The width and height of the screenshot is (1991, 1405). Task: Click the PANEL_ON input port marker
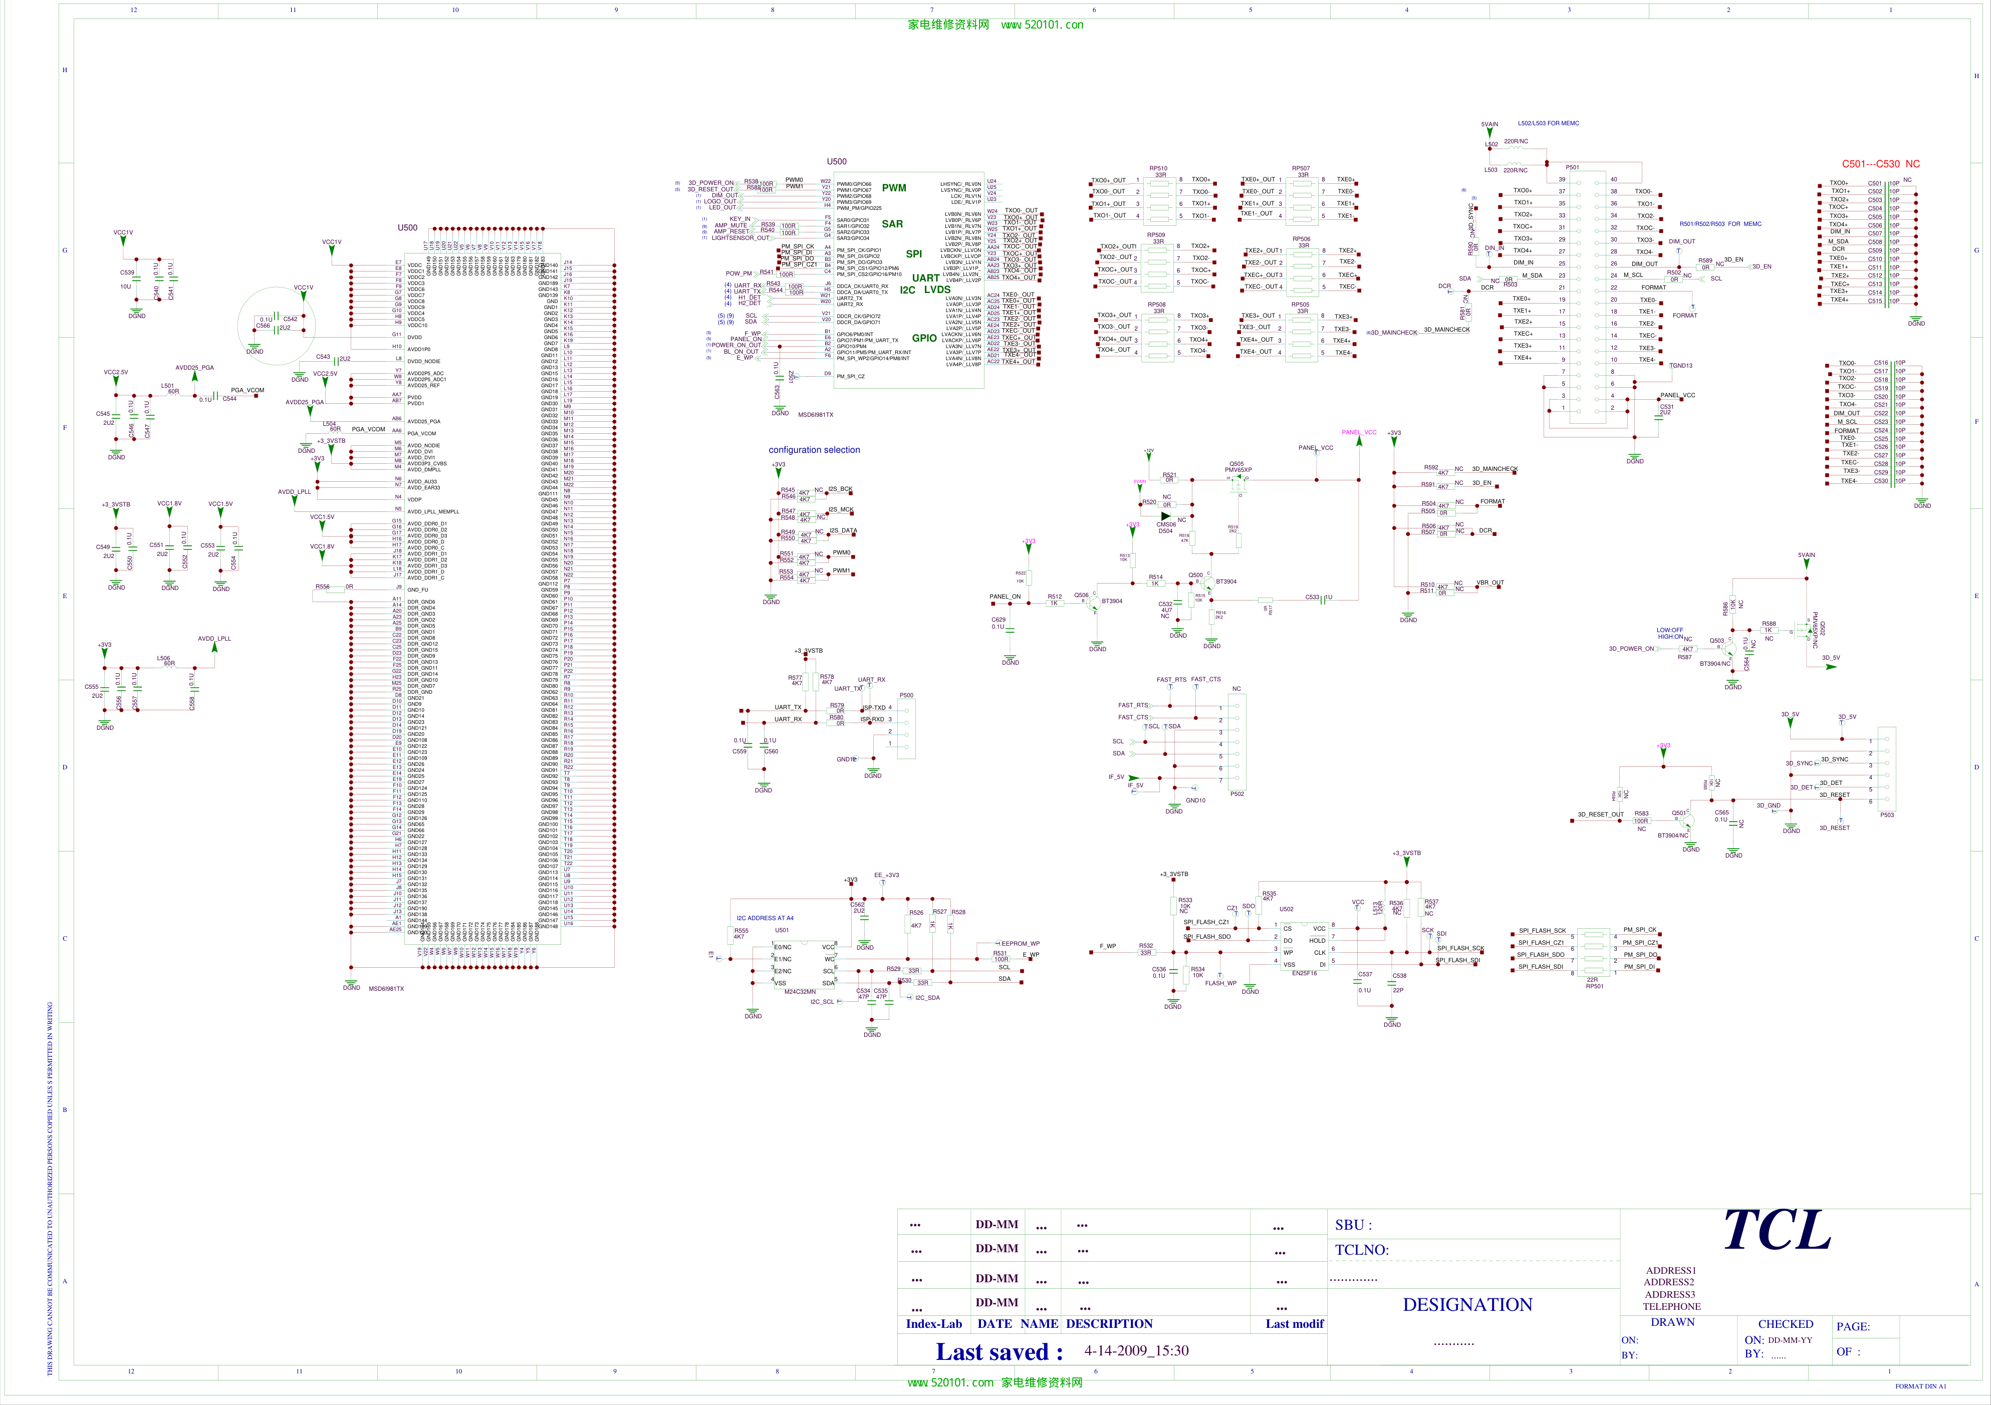(x=993, y=603)
